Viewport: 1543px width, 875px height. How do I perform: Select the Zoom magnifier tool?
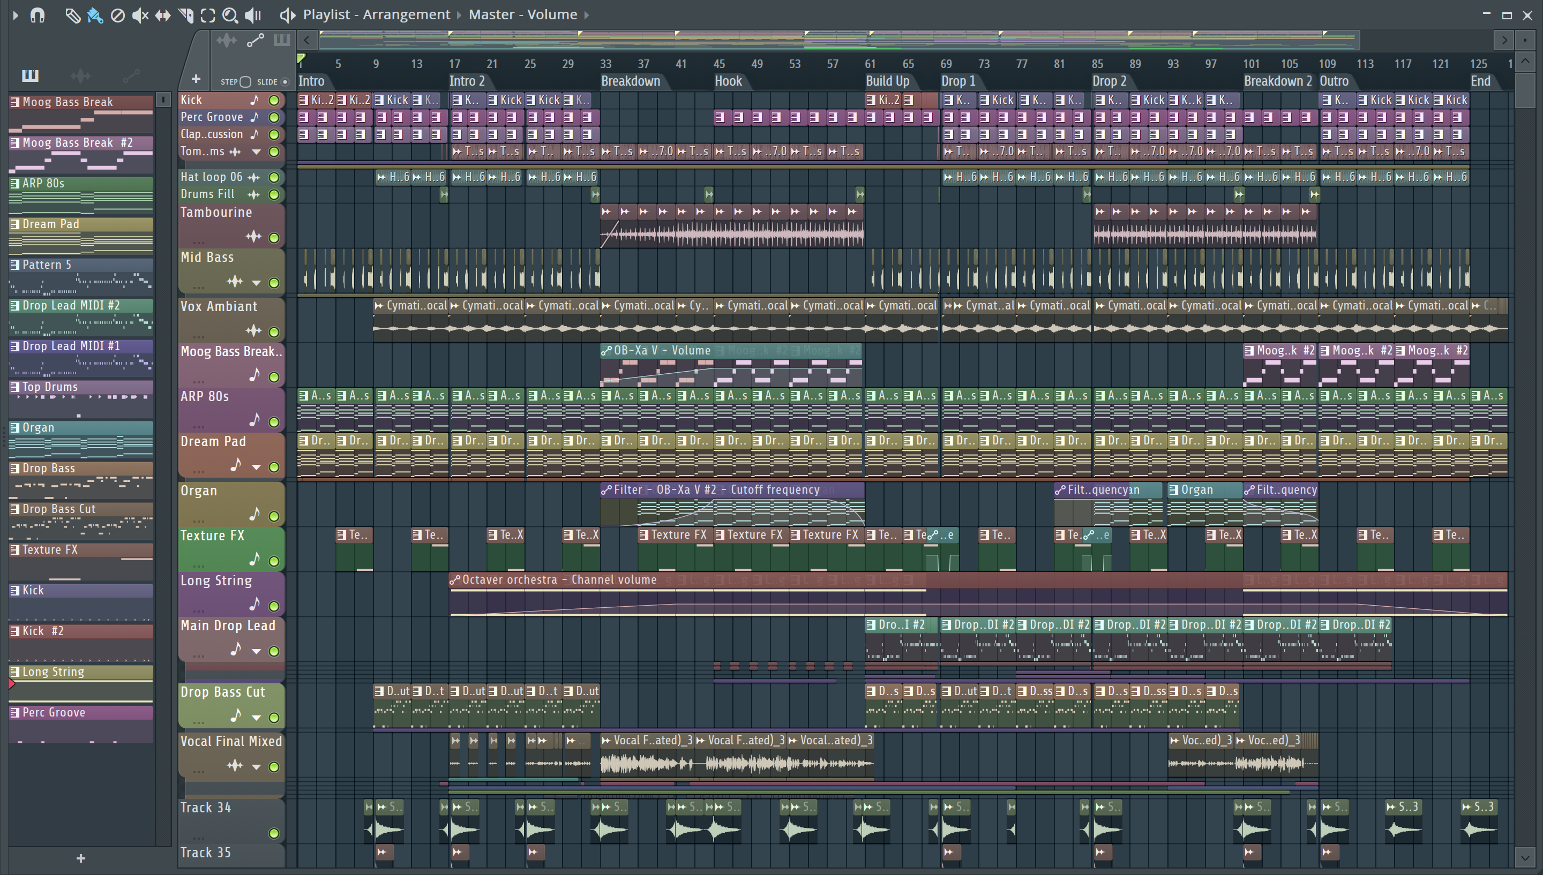pos(230,15)
